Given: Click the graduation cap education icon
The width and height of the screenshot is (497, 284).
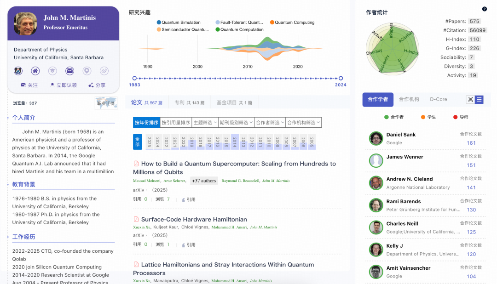Looking at the screenshot, I should [52, 71].
